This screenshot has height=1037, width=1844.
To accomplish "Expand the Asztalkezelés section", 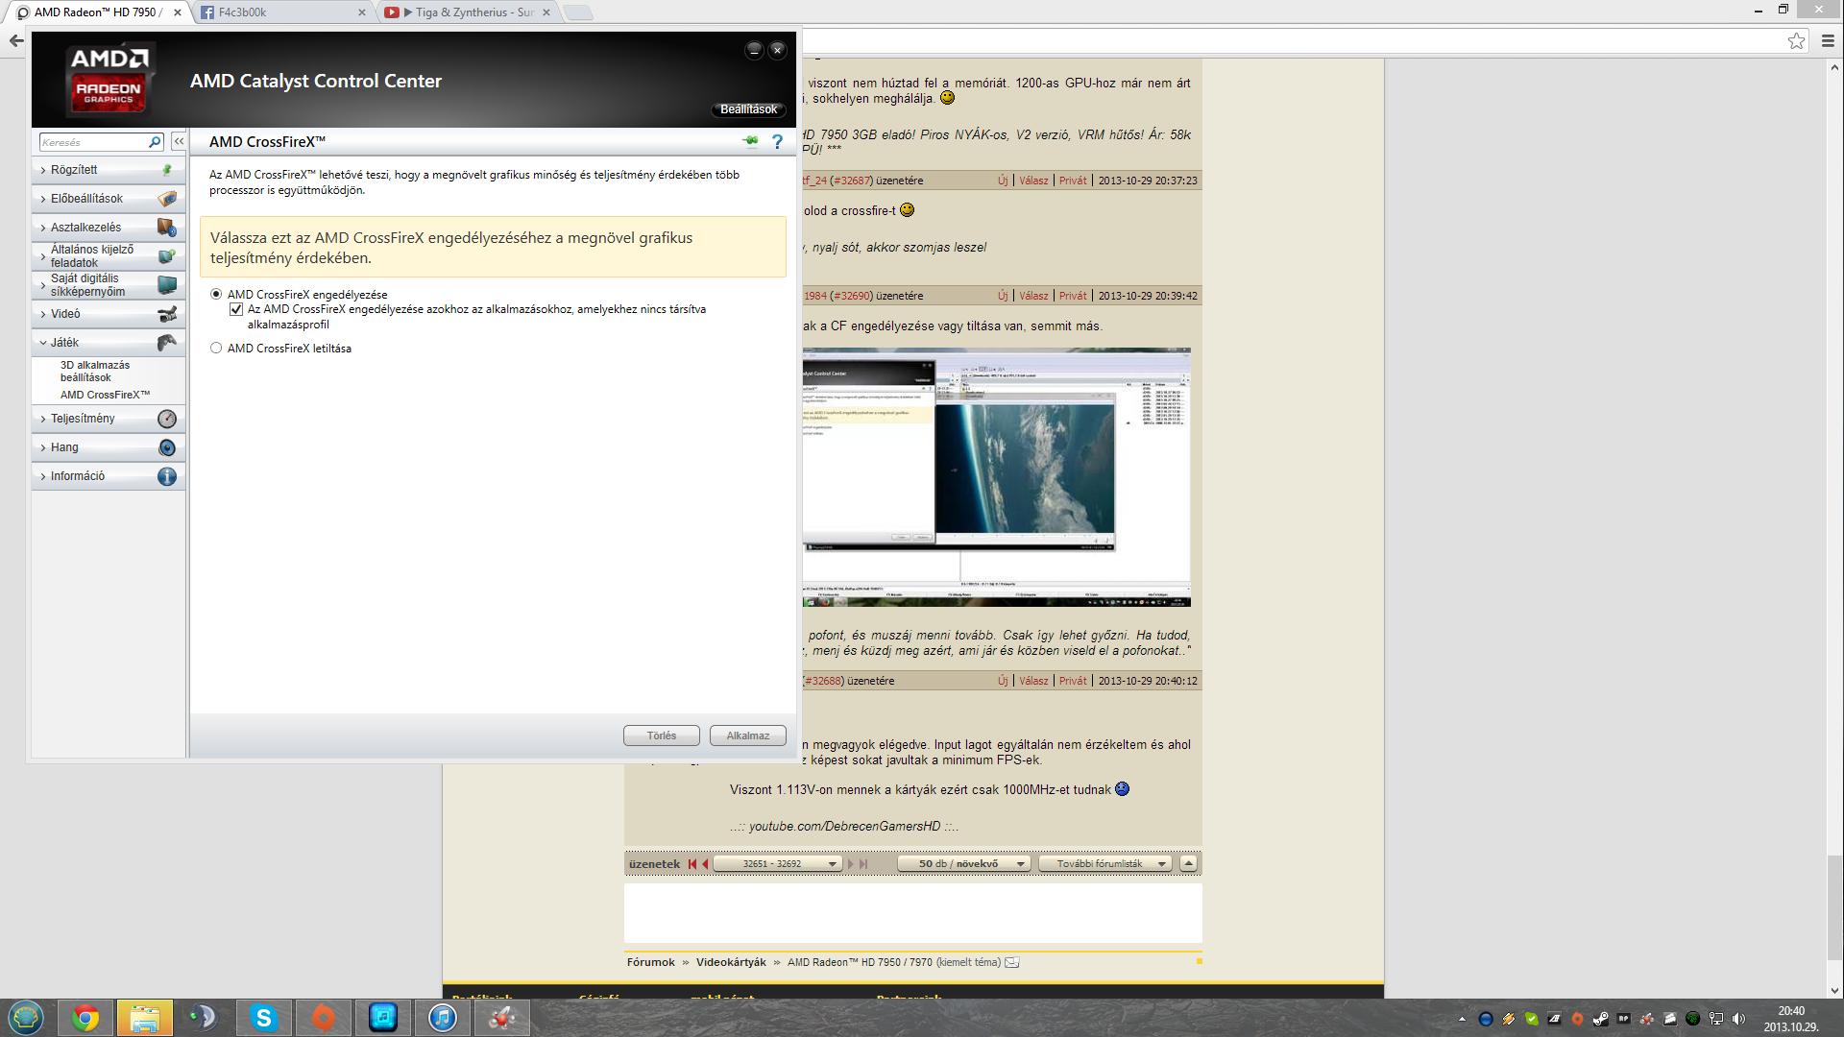I will (x=109, y=228).
